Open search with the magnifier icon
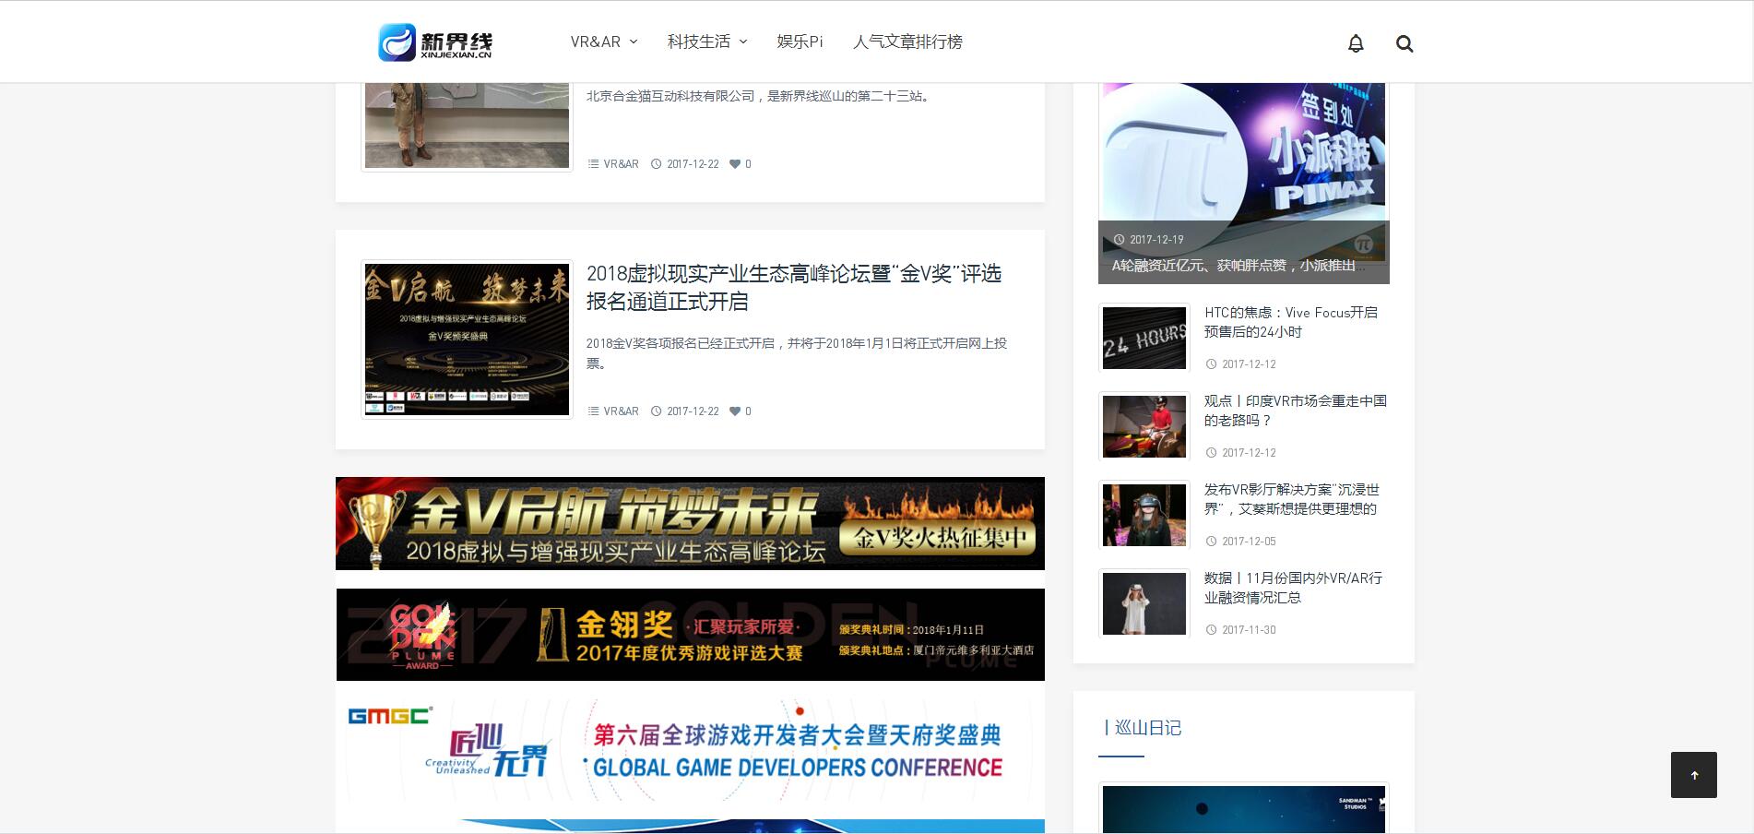 tap(1404, 43)
